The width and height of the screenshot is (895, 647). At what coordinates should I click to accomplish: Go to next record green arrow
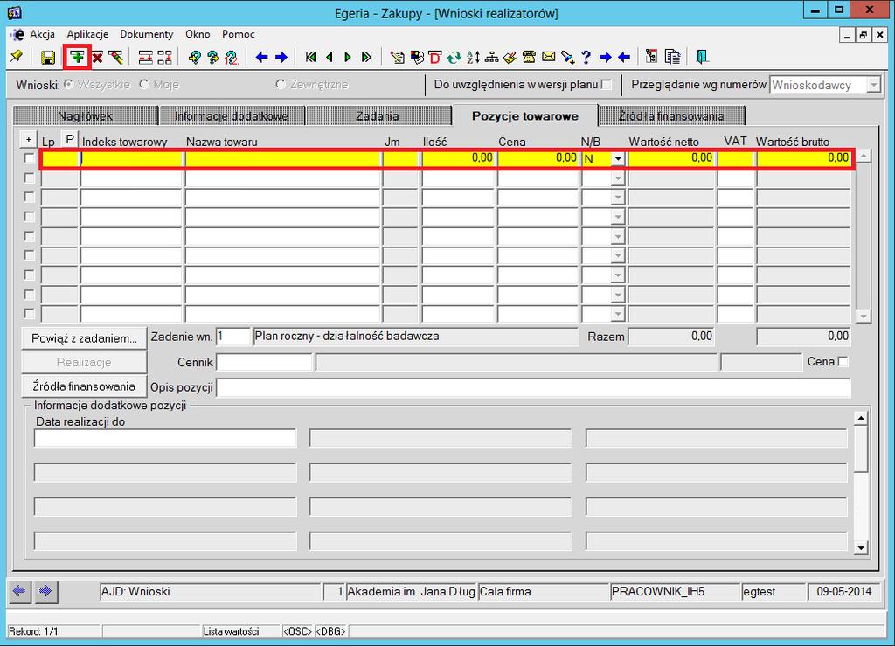coord(348,57)
